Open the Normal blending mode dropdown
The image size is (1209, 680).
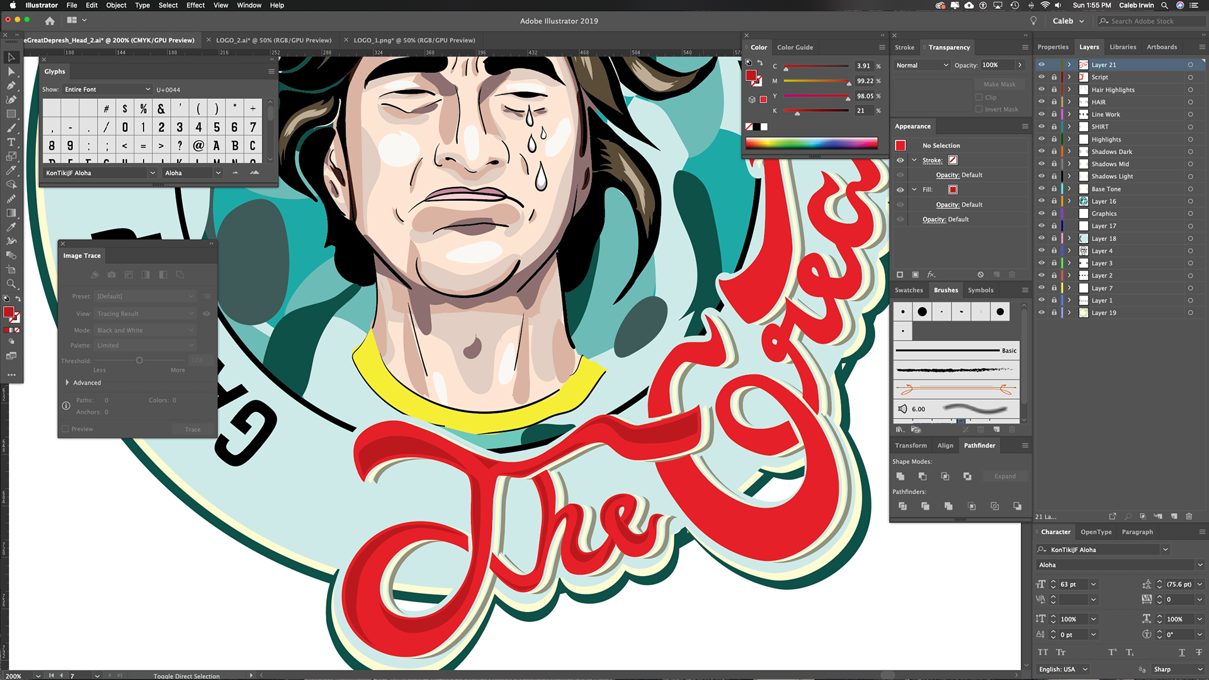coord(922,65)
